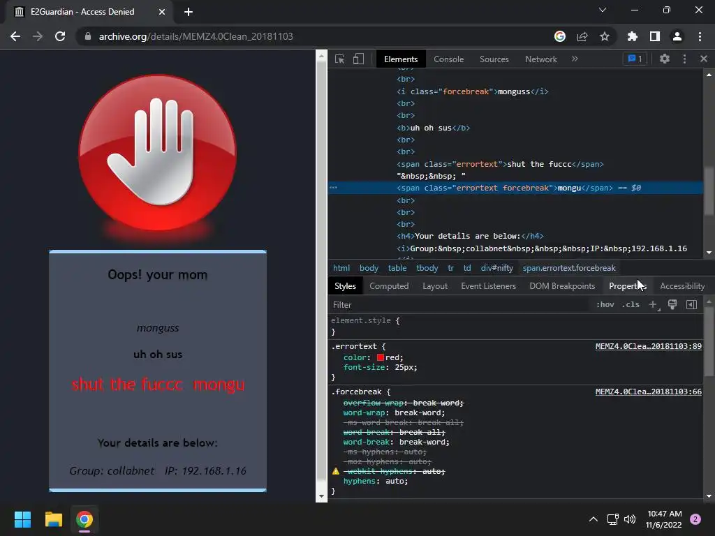715x536 pixels.
Task: Toggle the .cls element classes panel
Action: 631,304
